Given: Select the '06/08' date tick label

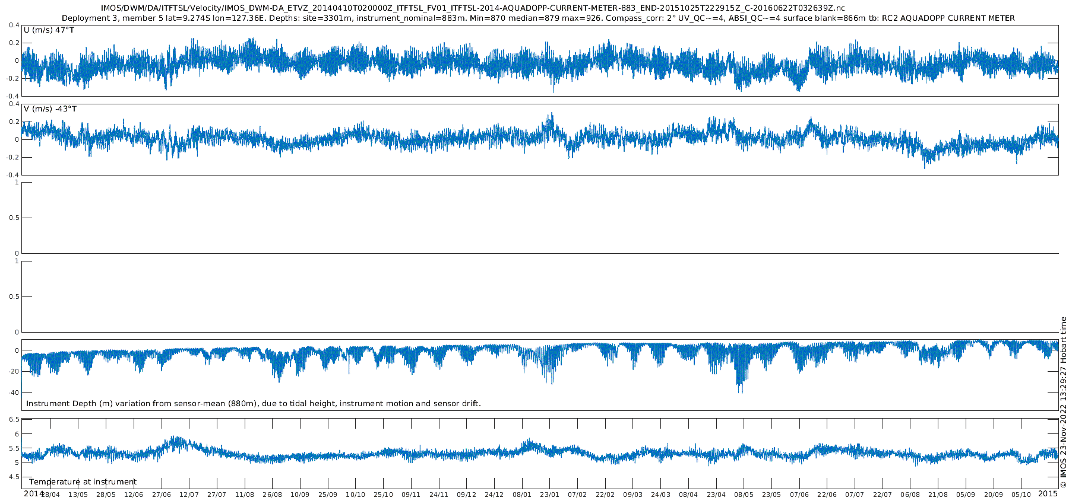Looking at the screenshot, I should coord(910,495).
